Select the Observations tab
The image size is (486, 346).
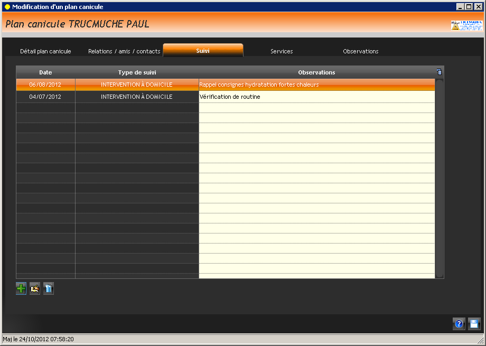point(360,51)
